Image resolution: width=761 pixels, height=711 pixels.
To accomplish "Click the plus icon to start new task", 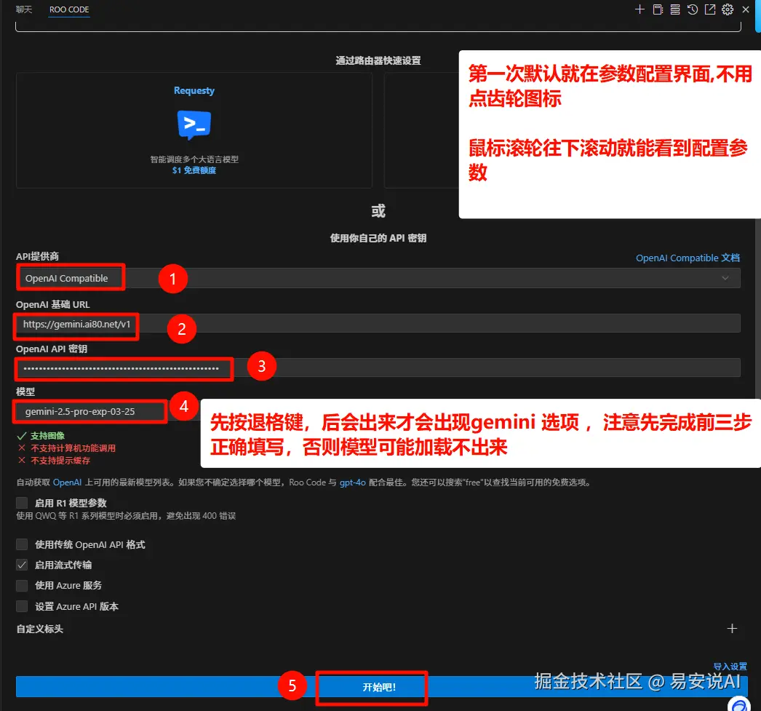I will point(640,9).
